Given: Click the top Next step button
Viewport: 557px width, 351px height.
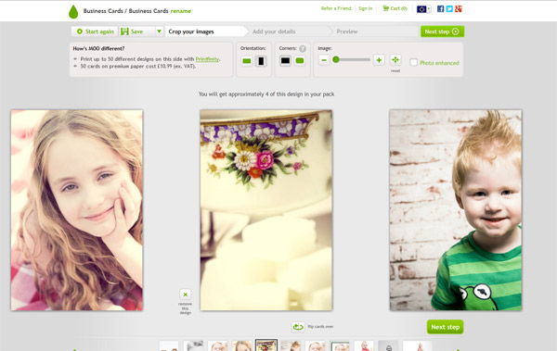Looking at the screenshot, I should coord(442,31).
